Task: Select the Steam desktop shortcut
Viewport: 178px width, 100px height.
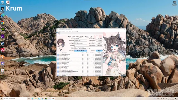Action: tap(3, 44)
